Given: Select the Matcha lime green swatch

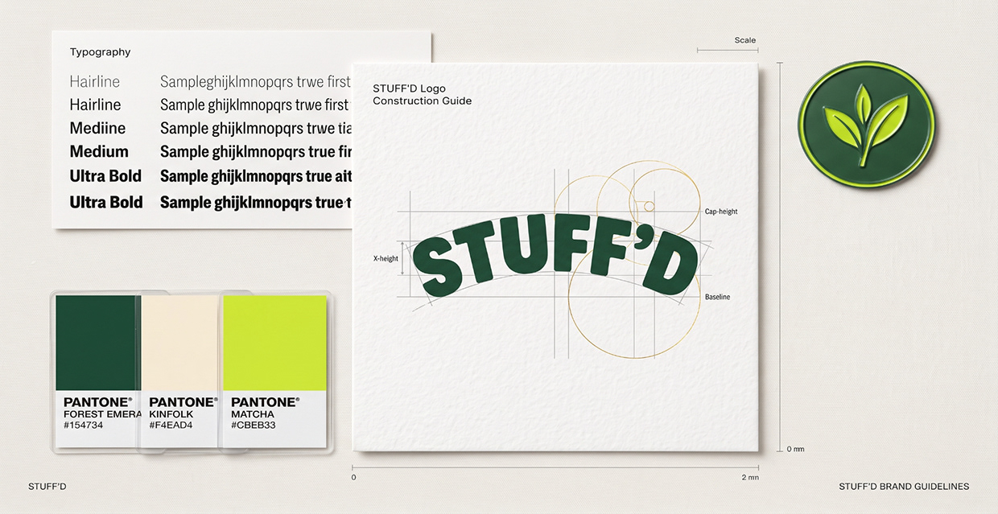Looking at the screenshot, I should pyautogui.click(x=274, y=343).
